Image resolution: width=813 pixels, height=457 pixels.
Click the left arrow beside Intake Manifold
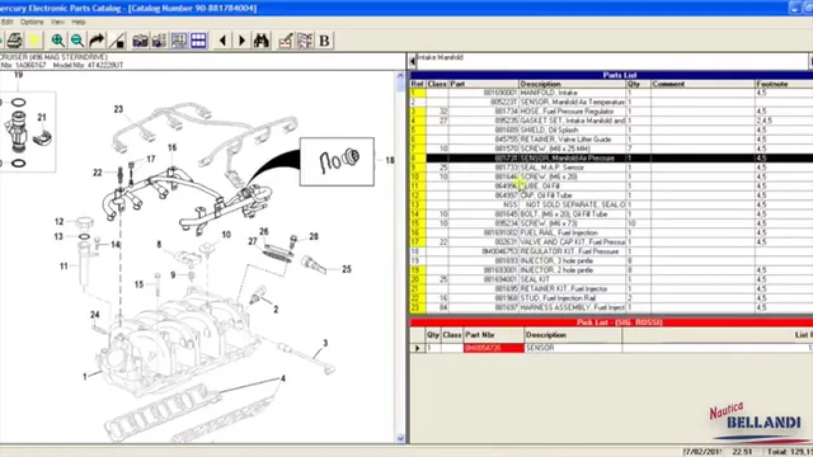412,62
